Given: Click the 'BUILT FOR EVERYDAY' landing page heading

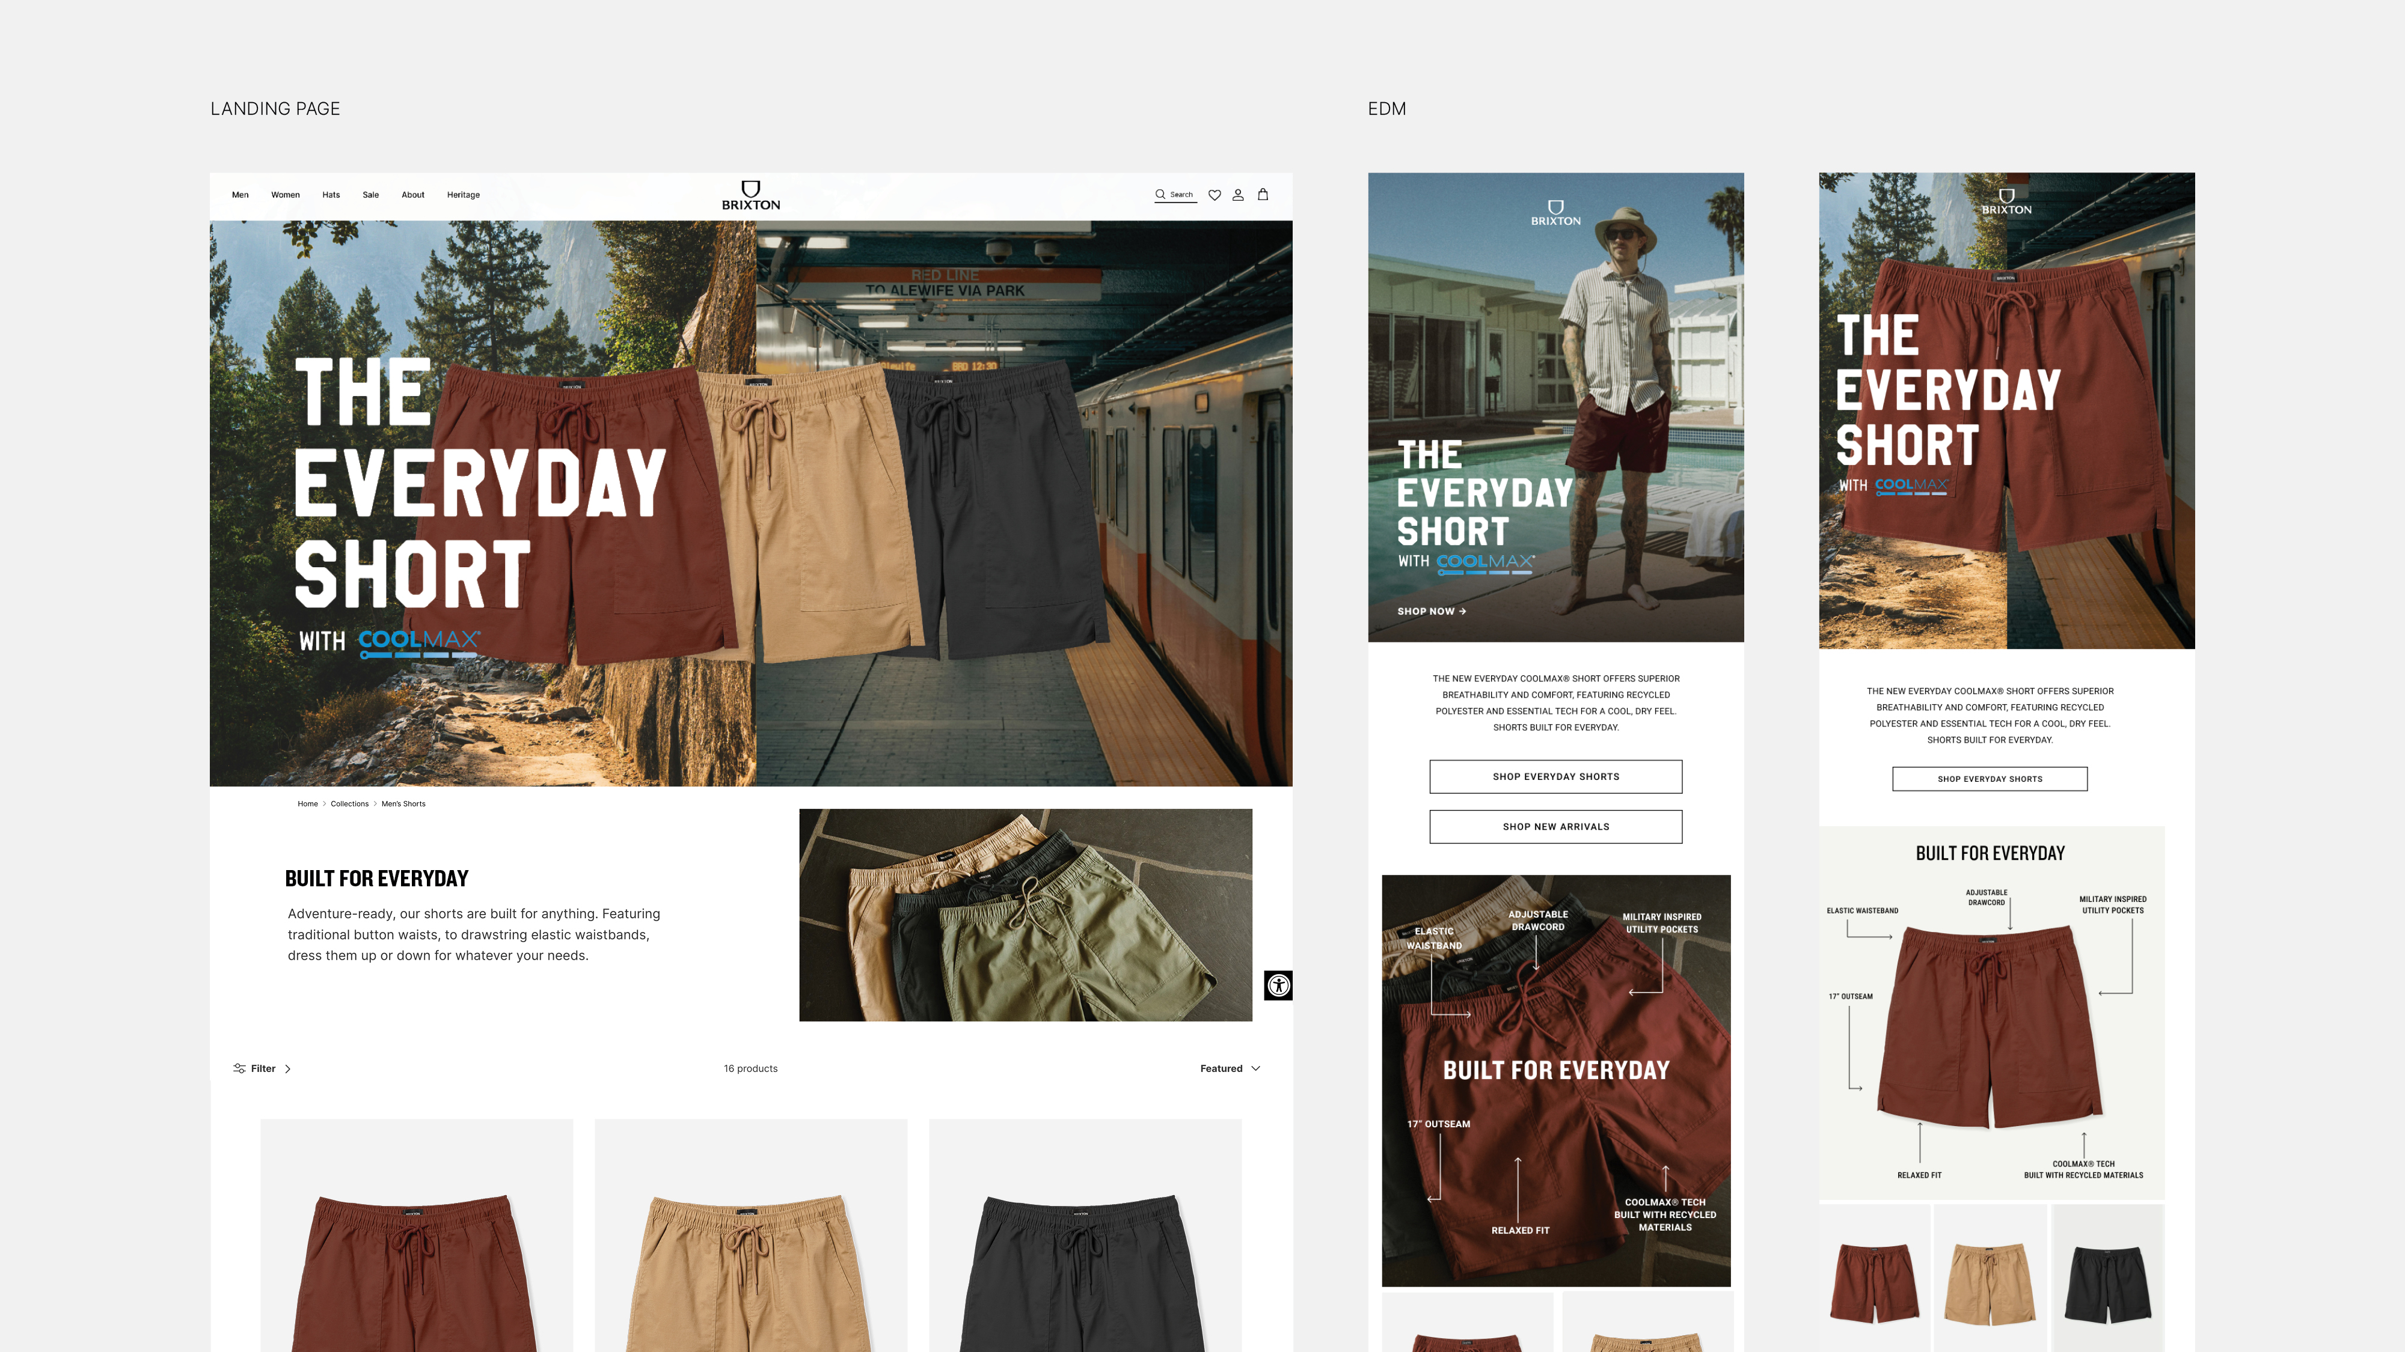Looking at the screenshot, I should coord(376,878).
